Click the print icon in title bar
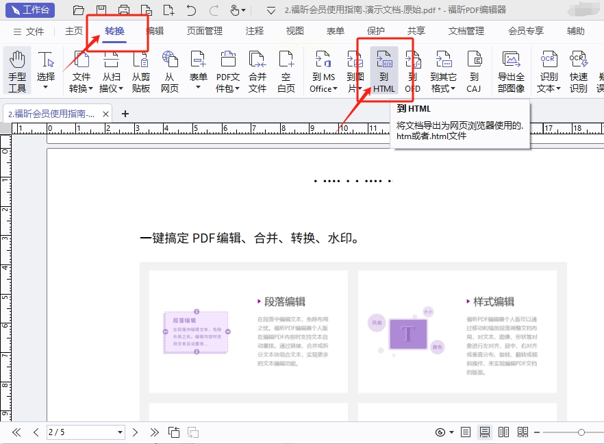Screen dimensions: 604x444 click(x=124, y=10)
